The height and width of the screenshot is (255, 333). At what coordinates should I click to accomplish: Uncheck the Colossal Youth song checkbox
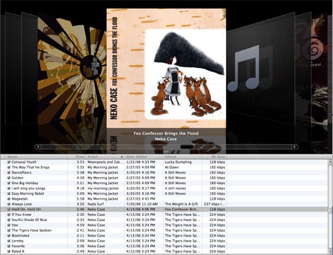pyautogui.click(x=9, y=162)
